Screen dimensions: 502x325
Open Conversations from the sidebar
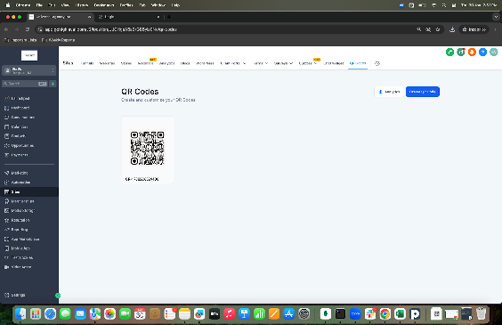point(22,118)
